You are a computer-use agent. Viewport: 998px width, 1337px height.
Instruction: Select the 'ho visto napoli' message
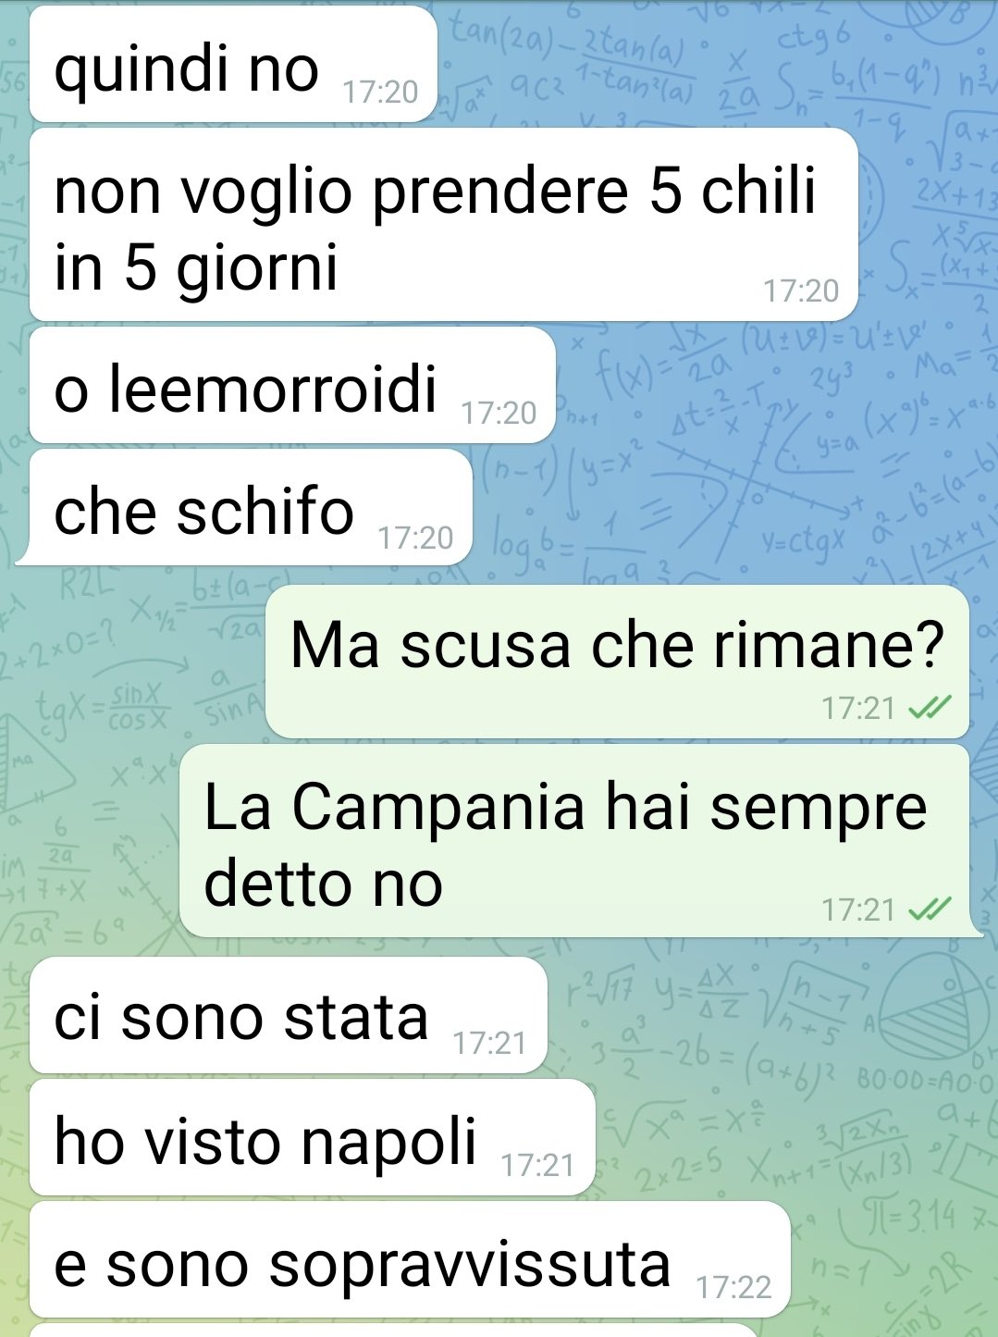pos(312,1137)
